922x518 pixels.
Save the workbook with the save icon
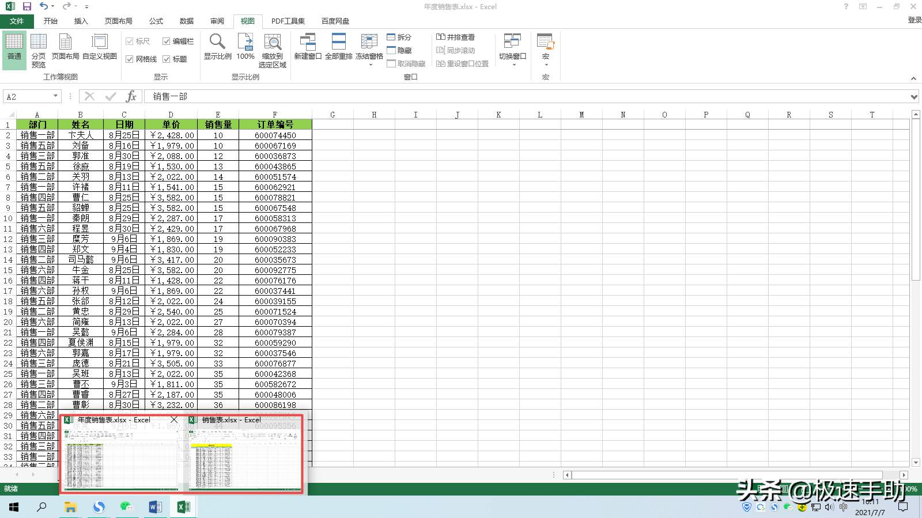tap(27, 6)
